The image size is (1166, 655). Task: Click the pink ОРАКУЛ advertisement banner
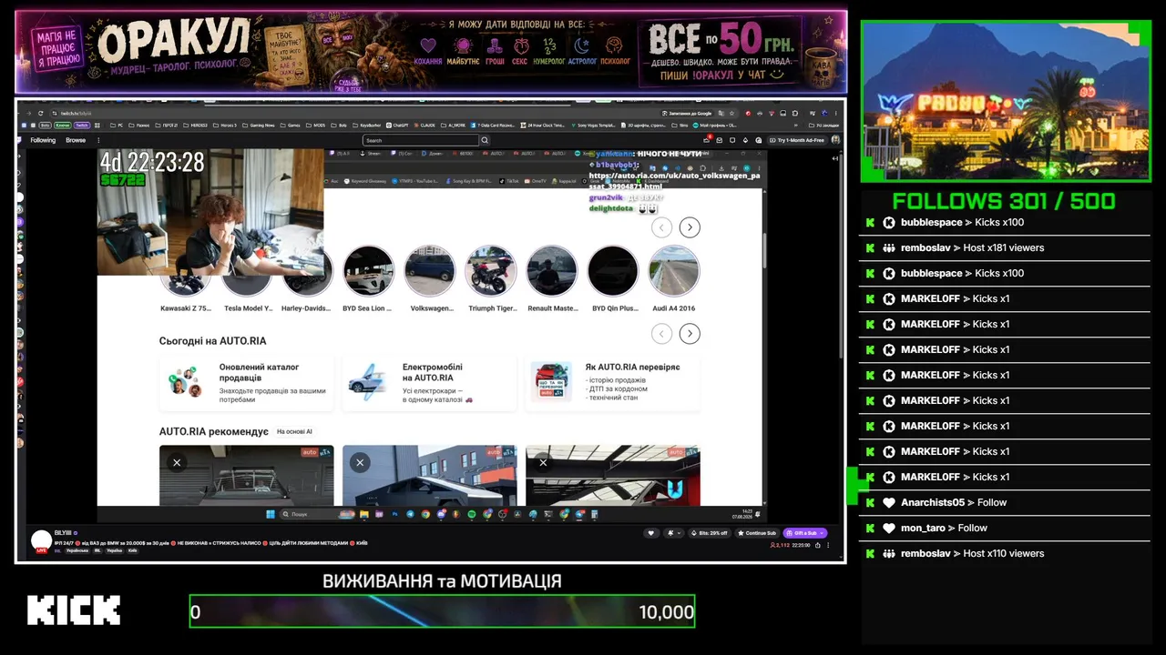pos(431,52)
